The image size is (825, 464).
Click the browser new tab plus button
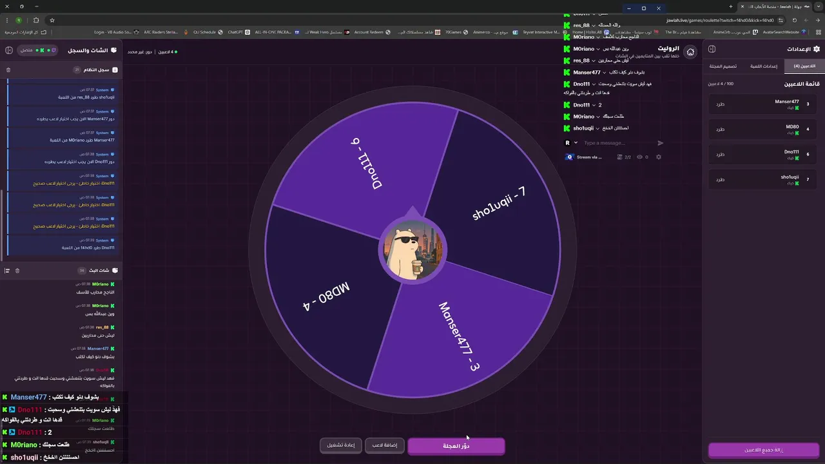click(x=731, y=6)
